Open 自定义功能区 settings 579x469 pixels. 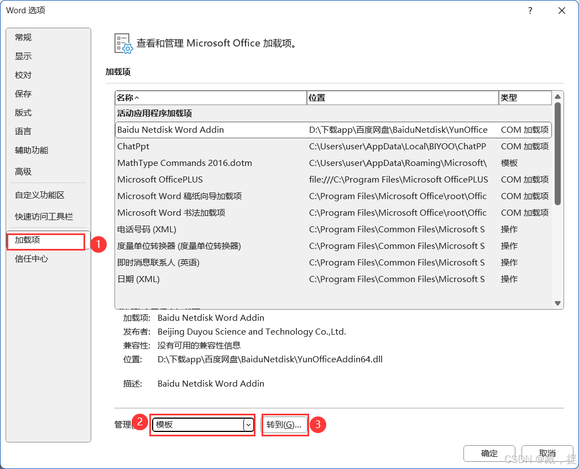48,195
